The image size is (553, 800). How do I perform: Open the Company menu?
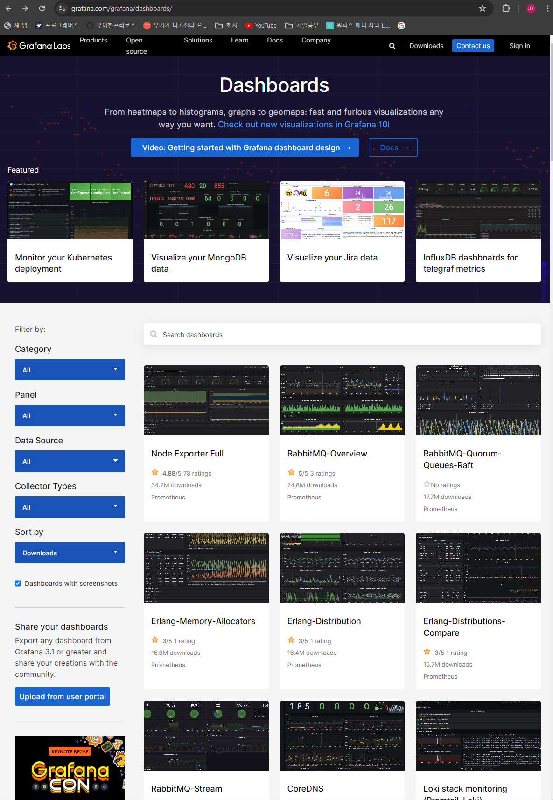pyautogui.click(x=316, y=40)
